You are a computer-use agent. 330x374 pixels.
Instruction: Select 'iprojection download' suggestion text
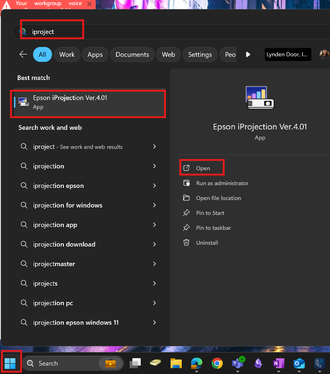[64, 245]
